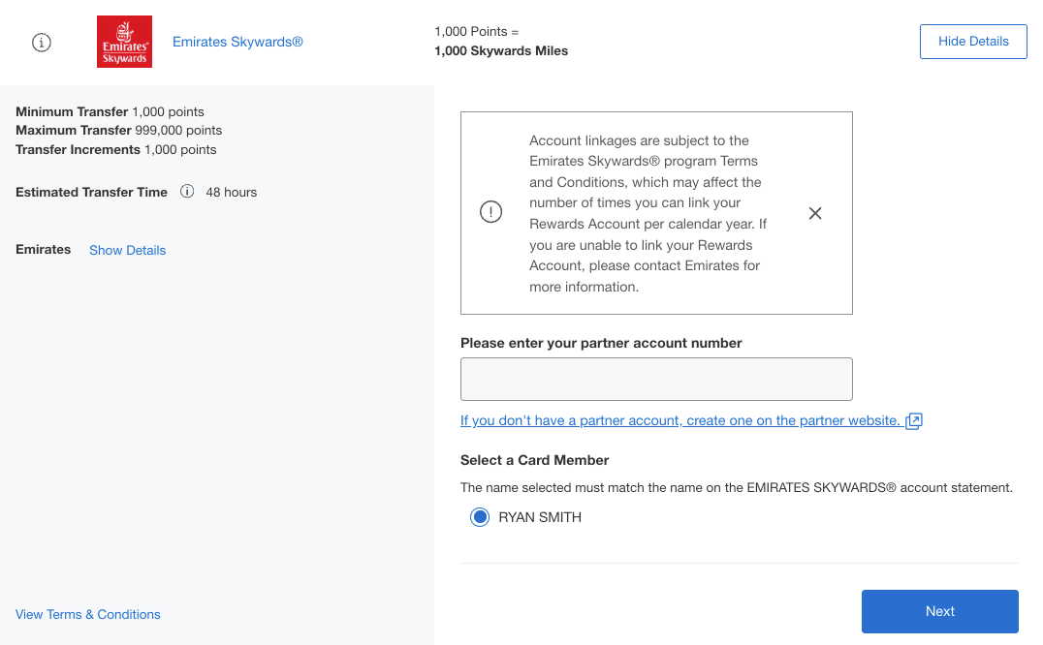The height and width of the screenshot is (645, 1043).
Task: Click 'Select a Card Member' heading
Action: [x=534, y=460]
